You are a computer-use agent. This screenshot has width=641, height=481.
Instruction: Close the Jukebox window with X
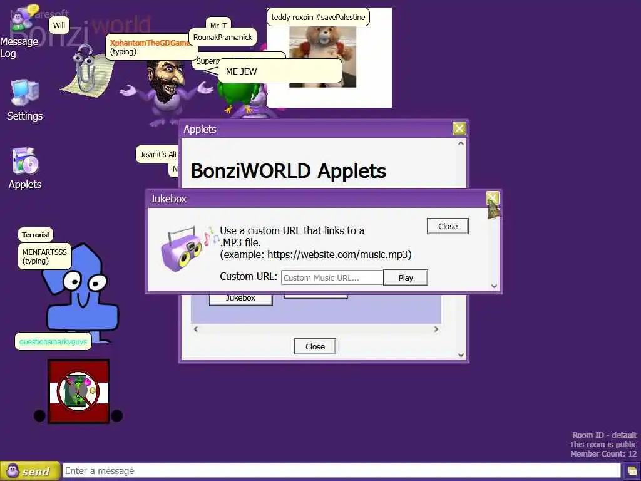click(492, 199)
